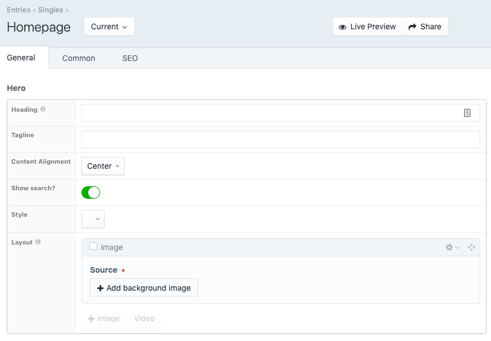Open the empty Style dropdown
This screenshot has height=341, width=491.
click(x=92, y=219)
